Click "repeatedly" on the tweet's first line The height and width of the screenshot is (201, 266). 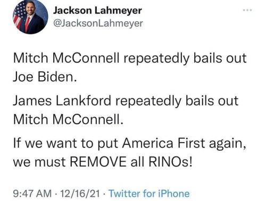coord(156,59)
